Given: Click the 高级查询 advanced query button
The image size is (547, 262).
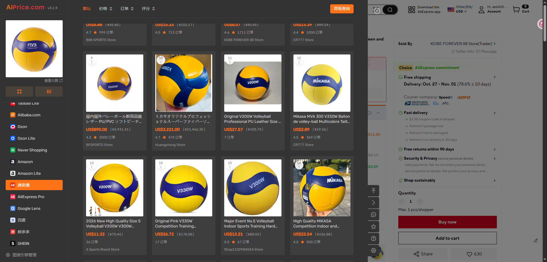Looking at the screenshot, I should coord(342,9).
